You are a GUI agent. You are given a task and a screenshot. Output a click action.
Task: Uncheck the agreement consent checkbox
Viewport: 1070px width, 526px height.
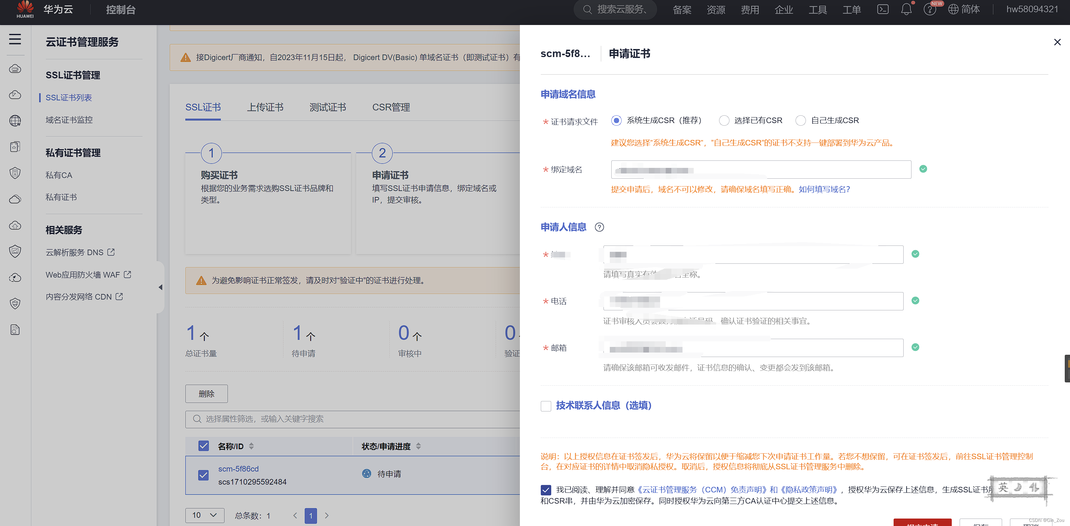point(546,490)
